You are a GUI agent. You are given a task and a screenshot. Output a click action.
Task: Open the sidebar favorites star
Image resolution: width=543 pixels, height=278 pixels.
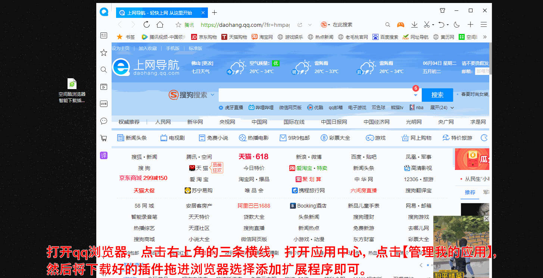[104, 53]
